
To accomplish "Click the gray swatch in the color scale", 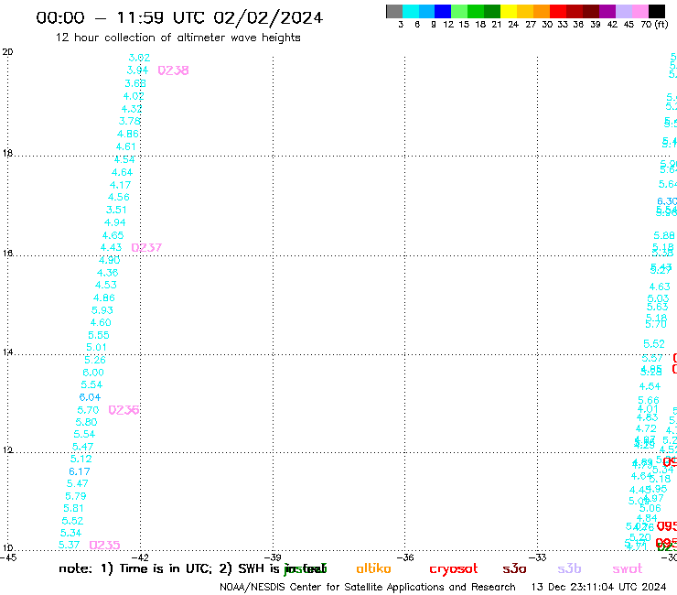I will pyautogui.click(x=394, y=11).
